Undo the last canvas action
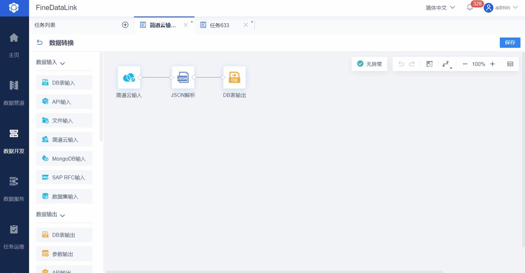 click(x=401, y=64)
